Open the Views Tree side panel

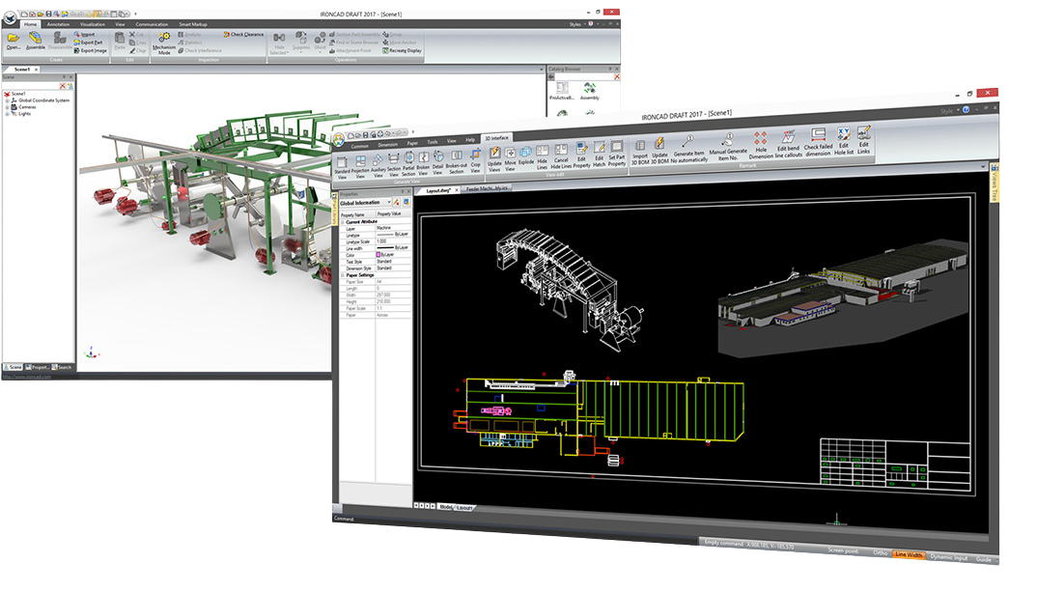click(994, 183)
